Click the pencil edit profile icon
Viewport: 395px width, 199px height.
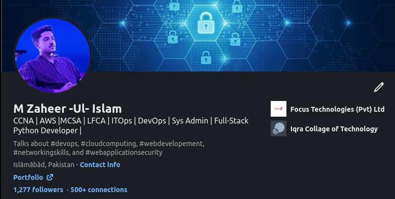click(379, 87)
